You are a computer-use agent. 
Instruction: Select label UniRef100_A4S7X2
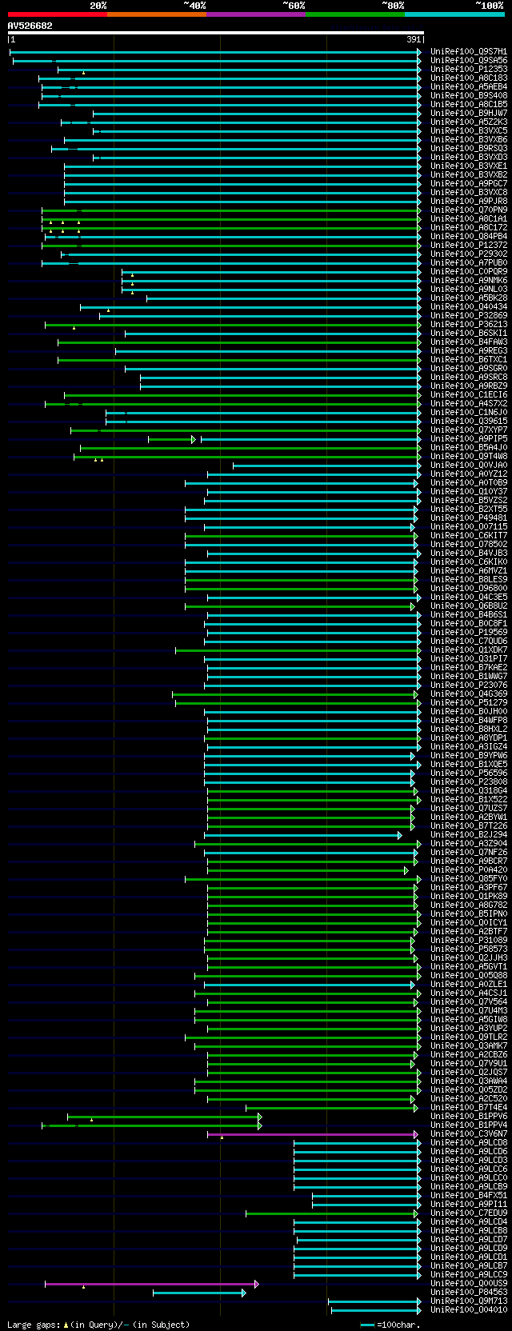click(x=469, y=403)
